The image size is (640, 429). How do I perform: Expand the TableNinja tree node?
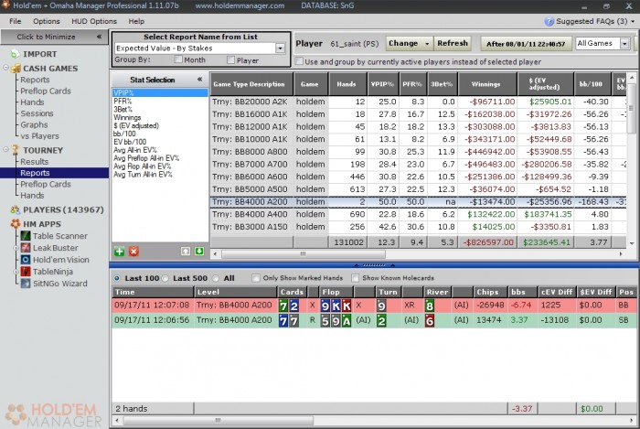click(16, 272)
